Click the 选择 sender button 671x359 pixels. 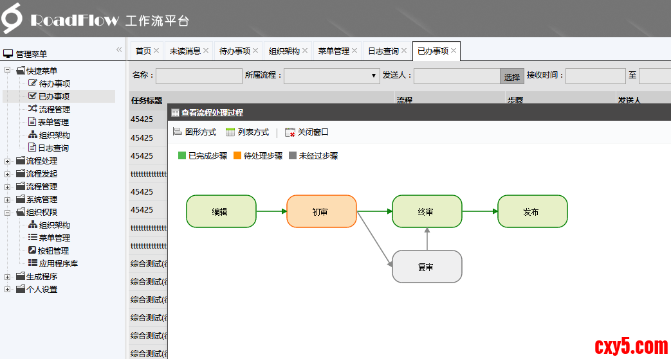512,76
